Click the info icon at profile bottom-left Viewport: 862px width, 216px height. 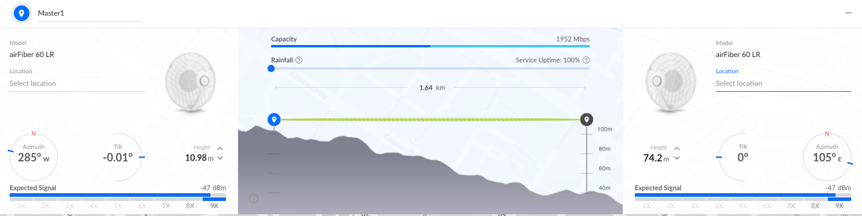point(254,199)
